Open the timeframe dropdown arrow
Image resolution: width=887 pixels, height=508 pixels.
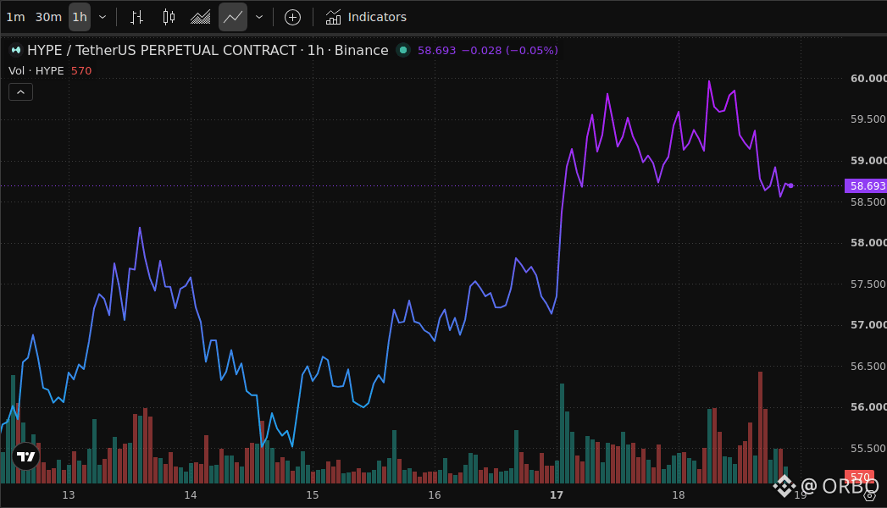[103, 17]
